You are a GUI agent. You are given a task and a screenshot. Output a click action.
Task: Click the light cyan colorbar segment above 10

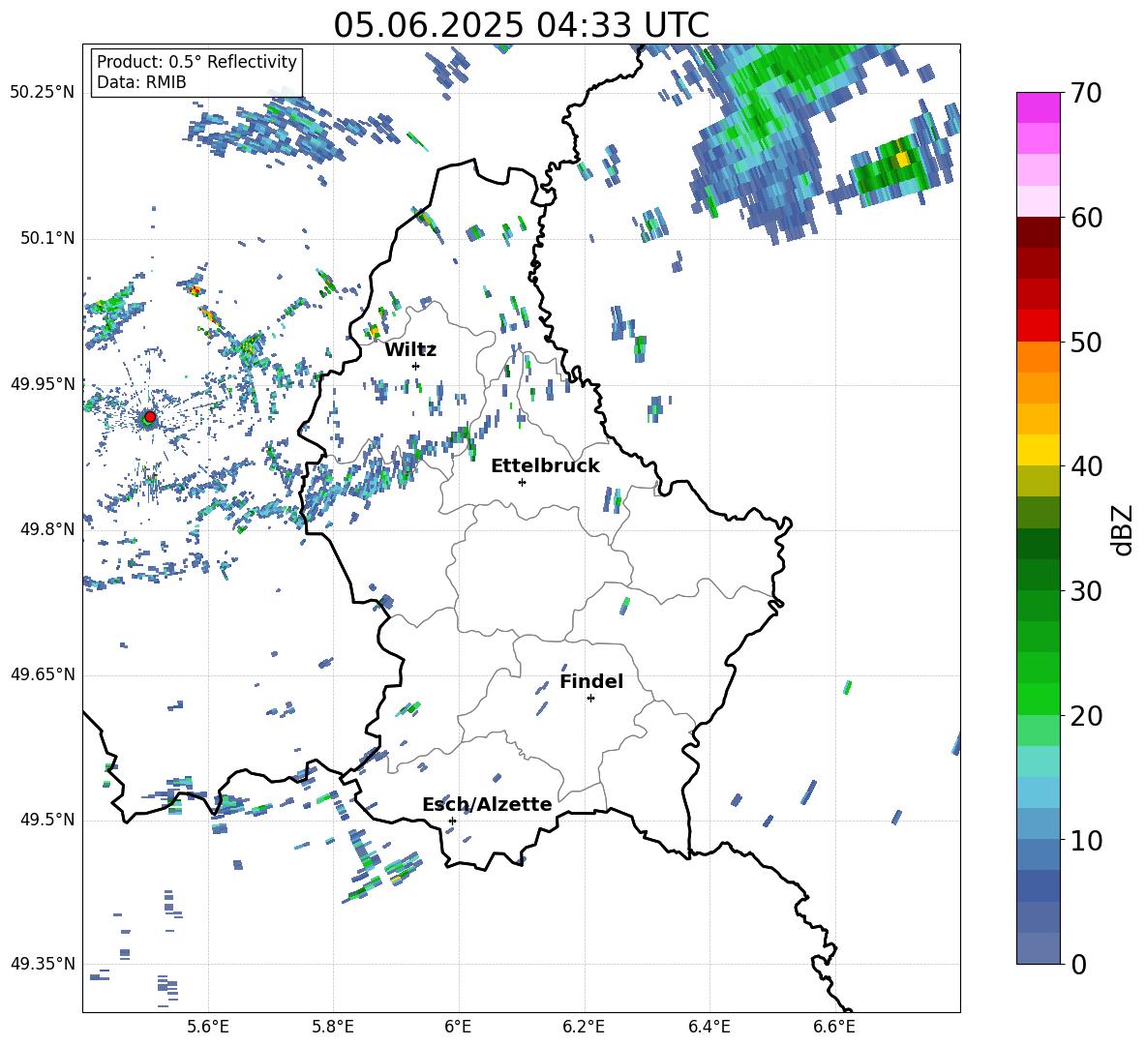click(x=1038, y=792)
